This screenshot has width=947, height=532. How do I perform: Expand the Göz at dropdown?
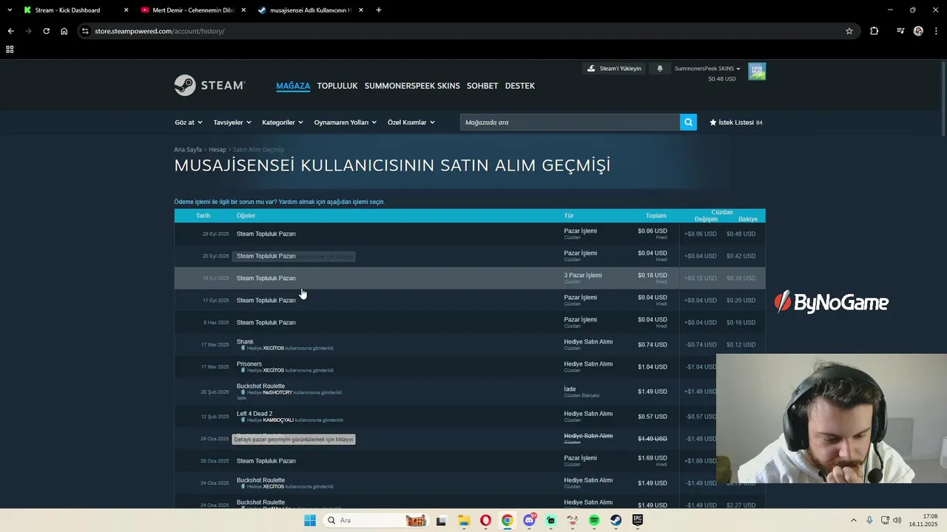click(x=188, y=123)
